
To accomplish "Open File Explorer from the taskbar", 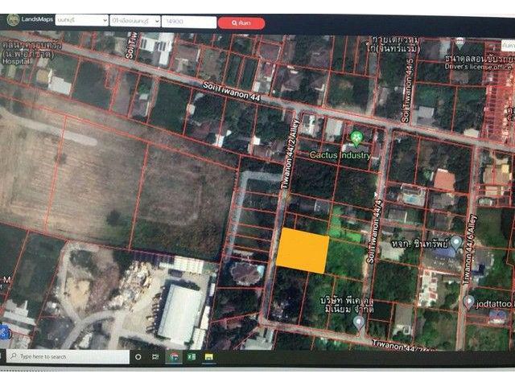I will pos(209,357).
